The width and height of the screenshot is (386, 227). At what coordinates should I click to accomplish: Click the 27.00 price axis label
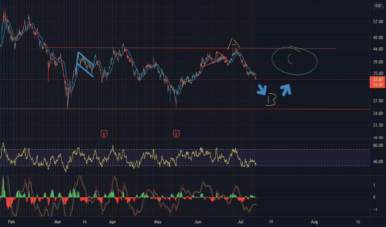coord(378,101)
